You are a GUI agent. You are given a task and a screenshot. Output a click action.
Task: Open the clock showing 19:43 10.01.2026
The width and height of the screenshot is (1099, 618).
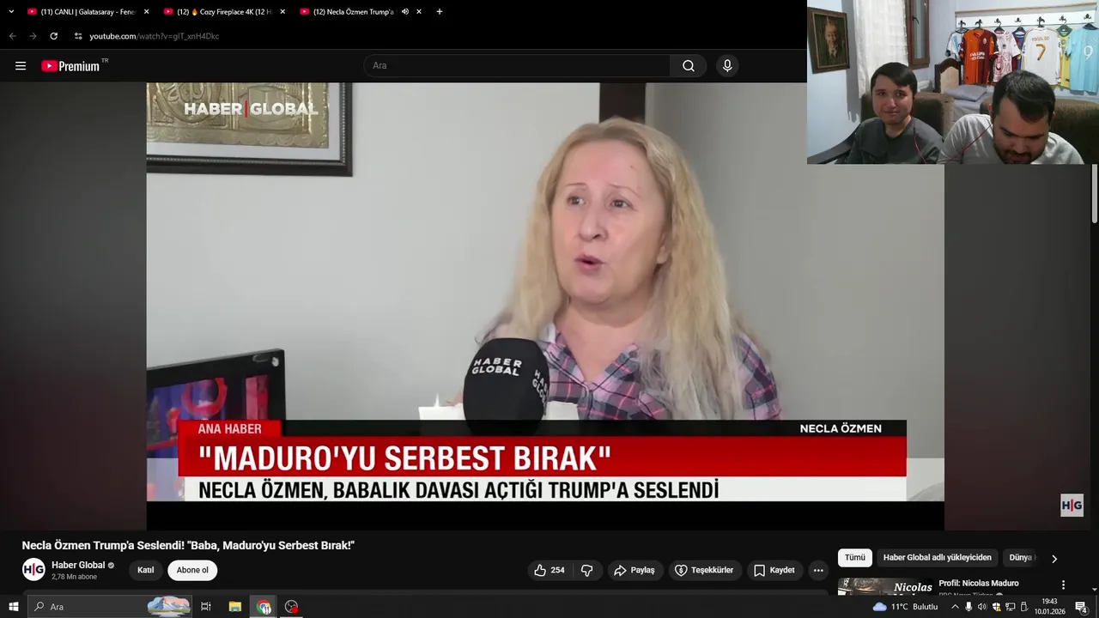pos(1049,607)
